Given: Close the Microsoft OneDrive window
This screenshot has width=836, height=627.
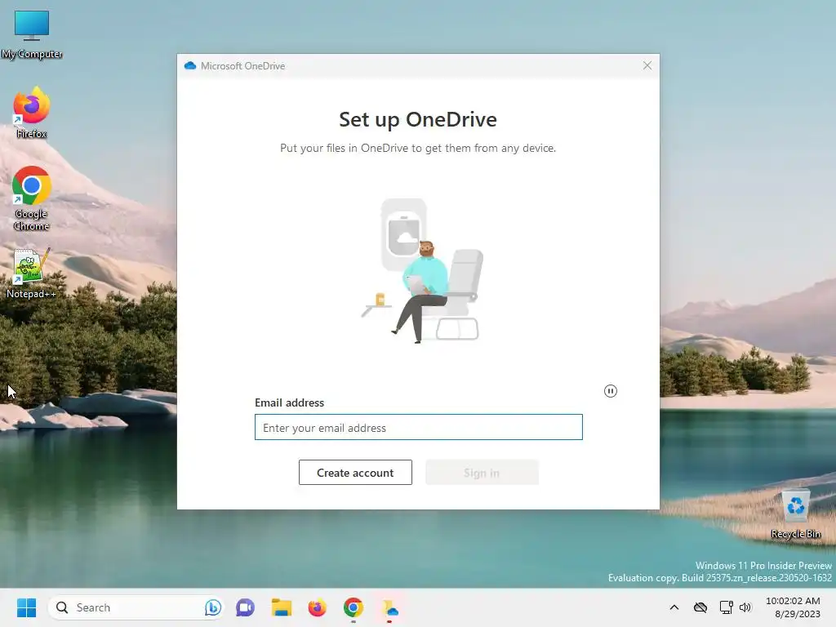Looking at the screenshot, I should (647, 65).
